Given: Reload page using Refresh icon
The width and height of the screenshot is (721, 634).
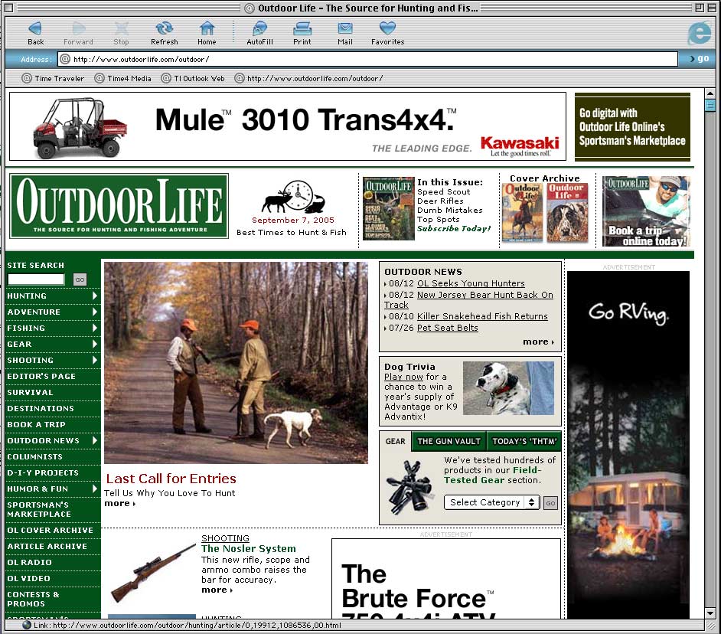Looking at the screenshot, I should tap(164, 33).
